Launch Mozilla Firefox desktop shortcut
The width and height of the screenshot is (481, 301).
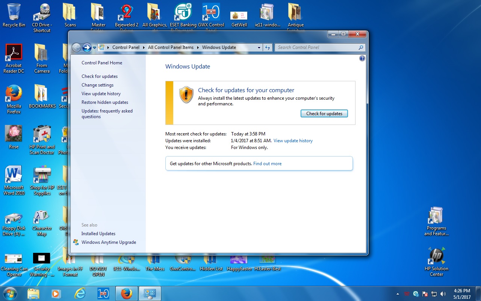click(14, 99)
